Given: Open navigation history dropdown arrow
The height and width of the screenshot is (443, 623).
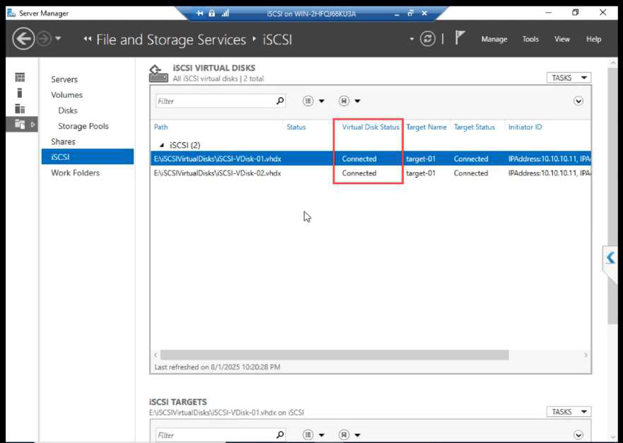Looking at the screenshot, I should tap(58, 39).
